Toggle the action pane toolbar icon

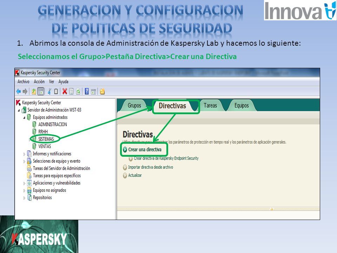coord(93,92)
